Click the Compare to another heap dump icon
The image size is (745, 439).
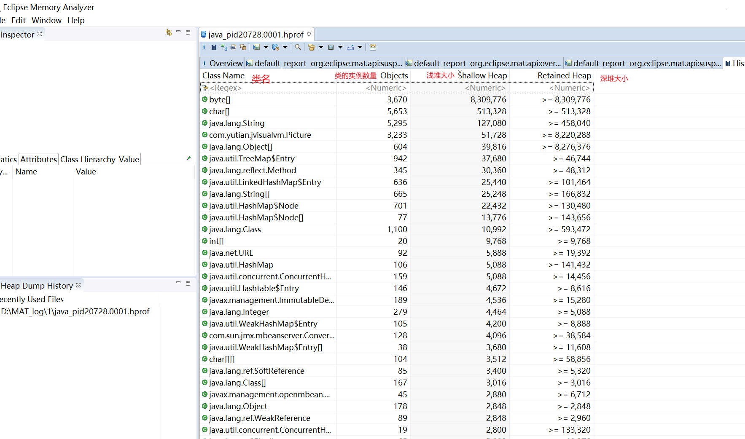373,47
